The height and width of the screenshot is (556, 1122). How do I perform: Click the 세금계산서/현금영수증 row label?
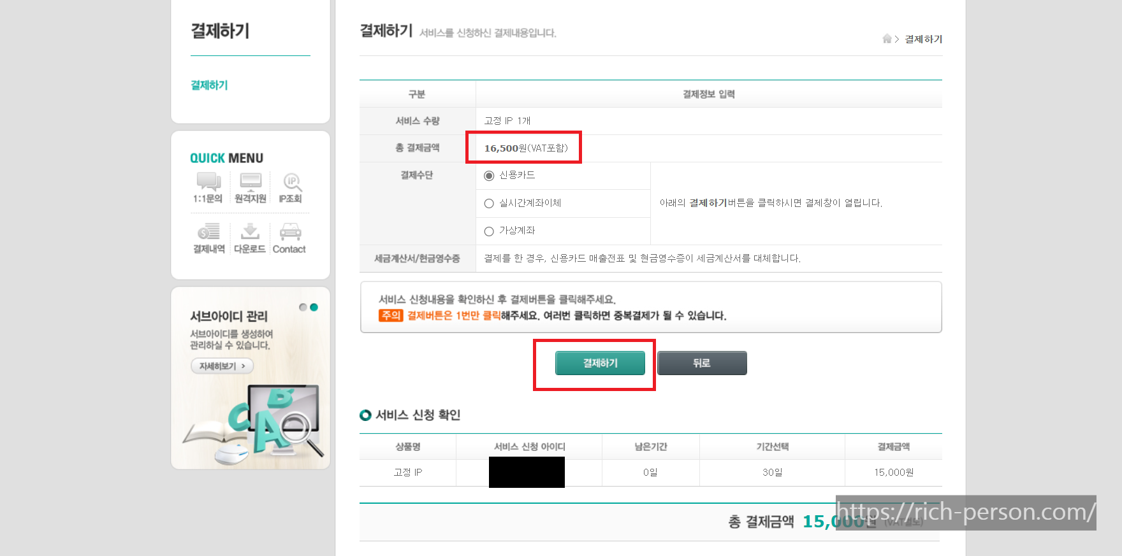(x=417, y=259)
